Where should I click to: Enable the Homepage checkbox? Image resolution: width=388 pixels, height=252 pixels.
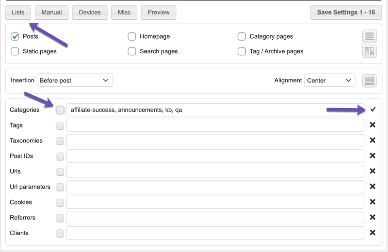click(132, 36)
